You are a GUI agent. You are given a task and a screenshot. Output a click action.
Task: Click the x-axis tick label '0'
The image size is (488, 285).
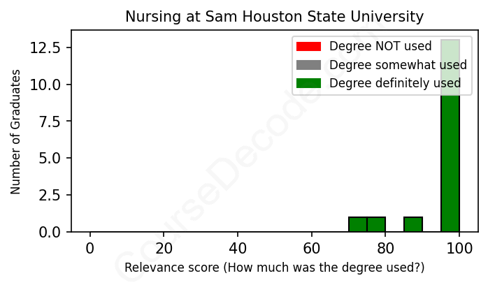click(x=89, y=248)
